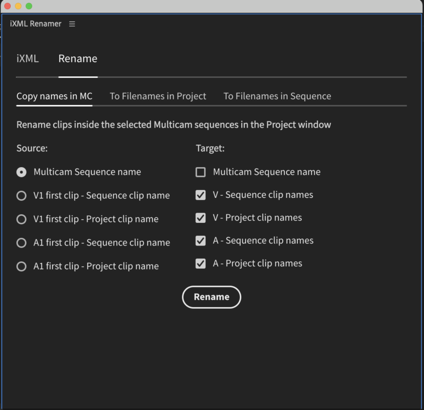Viewport: 424px width, 410px height.
Task: Select Multicam Sequence name source radio
Action: coord(22,172)
